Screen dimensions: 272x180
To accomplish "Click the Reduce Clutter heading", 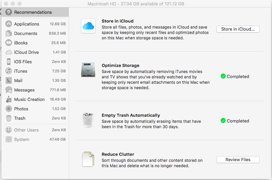I will click(x=118, y=154).
